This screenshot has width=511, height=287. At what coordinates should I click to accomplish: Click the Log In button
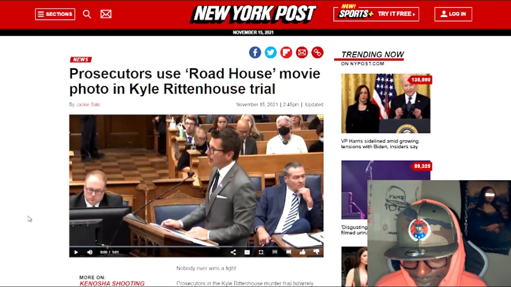[x=453, y=14]
